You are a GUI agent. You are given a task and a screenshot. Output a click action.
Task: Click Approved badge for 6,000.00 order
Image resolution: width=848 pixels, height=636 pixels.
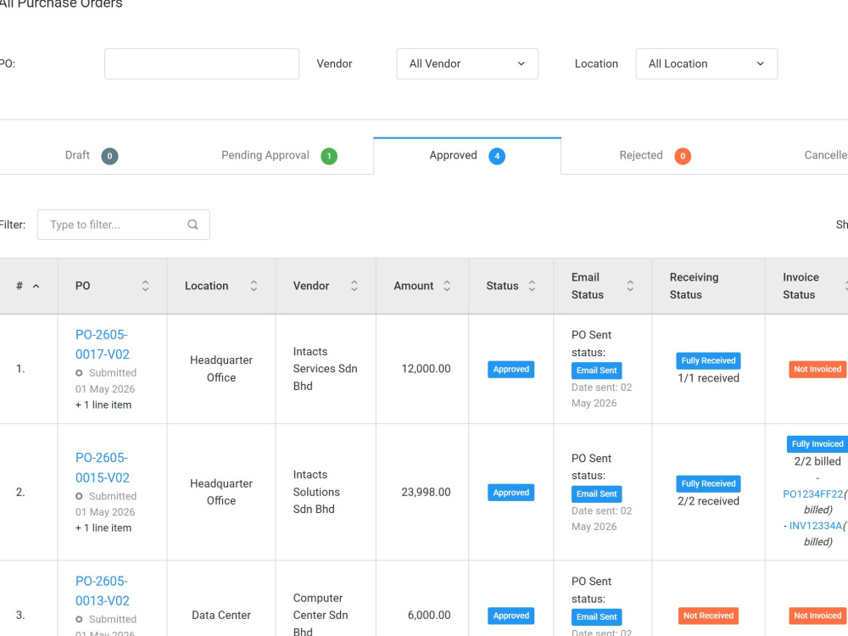point(511,616)
